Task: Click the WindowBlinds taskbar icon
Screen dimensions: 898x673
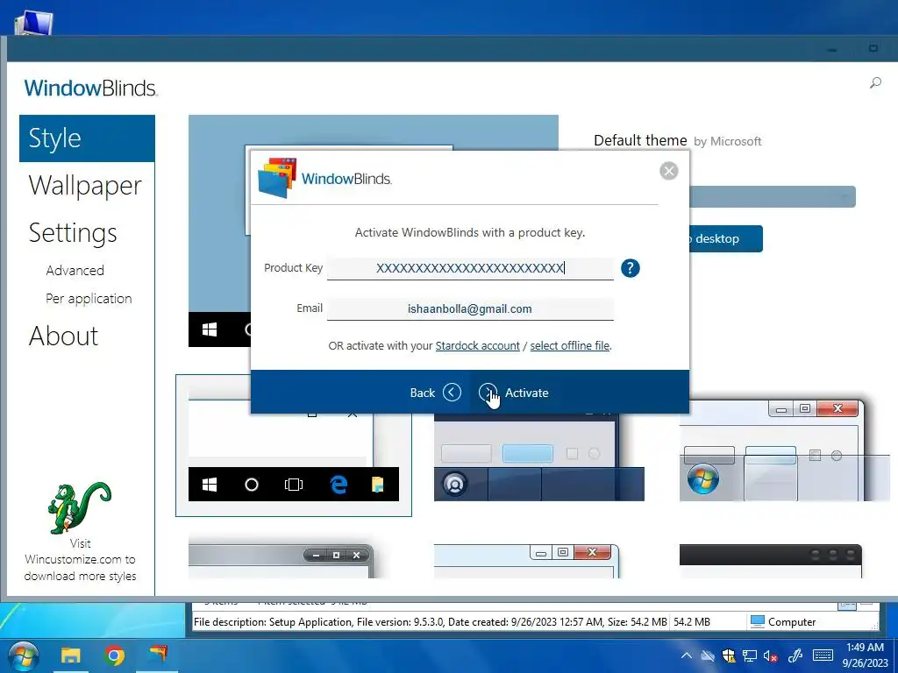Action: point(158,655)
